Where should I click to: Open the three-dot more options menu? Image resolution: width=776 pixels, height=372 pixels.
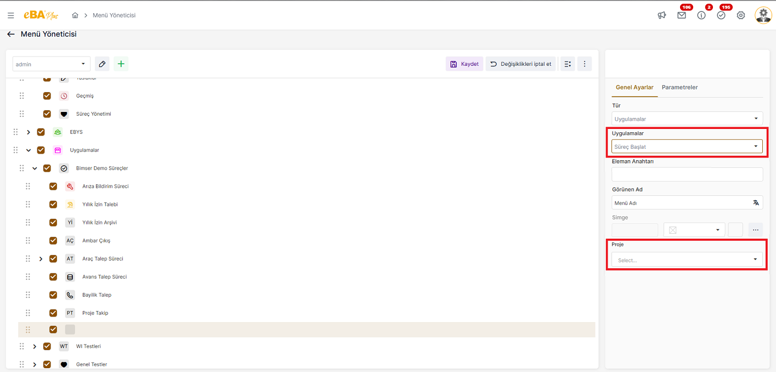(x=585, y=64)
